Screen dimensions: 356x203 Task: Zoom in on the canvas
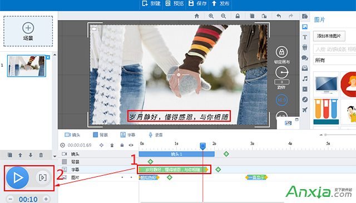[x=211, y=16]
